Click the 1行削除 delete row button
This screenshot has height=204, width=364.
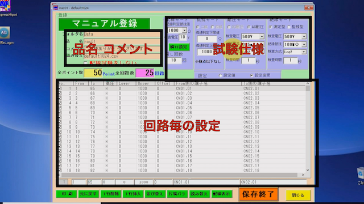tap(111, 194)
